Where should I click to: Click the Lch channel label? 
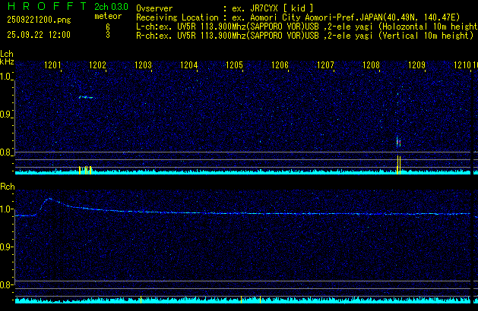tap(7, 54)
